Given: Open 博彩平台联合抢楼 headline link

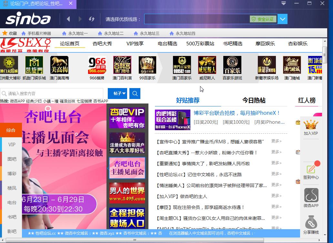Looking at the screenshot, I should point(237,113).
